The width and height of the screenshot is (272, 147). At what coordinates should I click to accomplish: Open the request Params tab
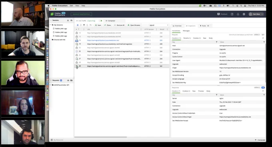187,38
